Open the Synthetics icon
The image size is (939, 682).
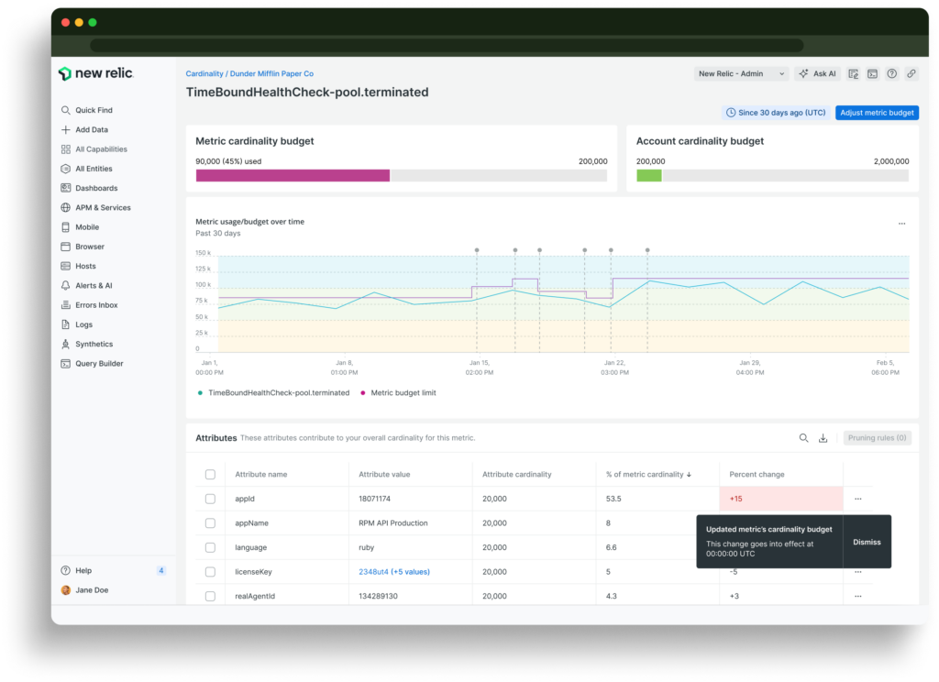[x=65, y=345]
